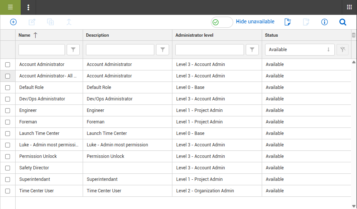Image resolution: width=357 pixels, height=209 pixels.
Task: Click the Name column filter funnel
Action: click(73, 50)
